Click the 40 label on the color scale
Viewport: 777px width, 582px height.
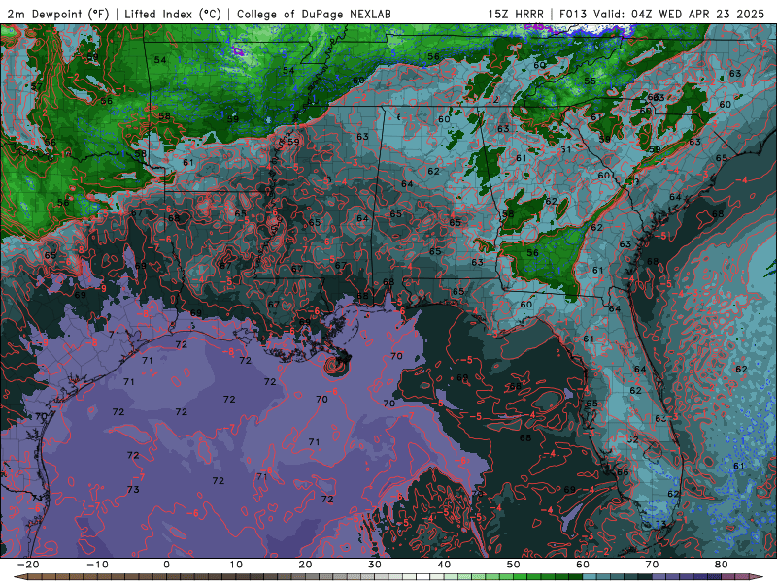click(x=444, y=565)
